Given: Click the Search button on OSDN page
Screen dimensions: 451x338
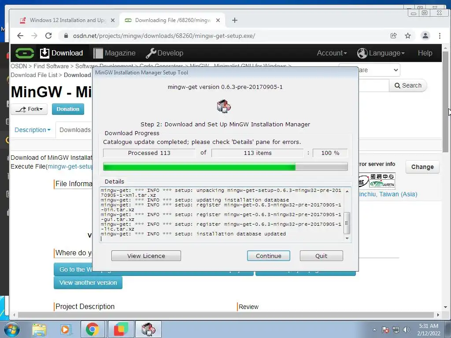Looking at the screenshot, I should pyautogui.click(x=408, y=86).
